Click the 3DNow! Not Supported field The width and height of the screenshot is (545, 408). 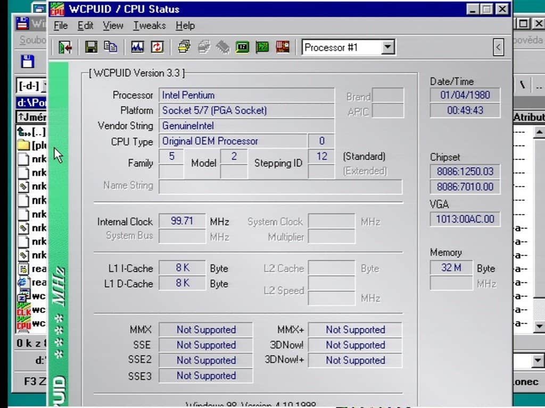pyautogui.click(x=355, y=345)
